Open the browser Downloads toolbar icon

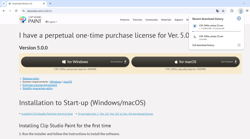pos(241,11)
